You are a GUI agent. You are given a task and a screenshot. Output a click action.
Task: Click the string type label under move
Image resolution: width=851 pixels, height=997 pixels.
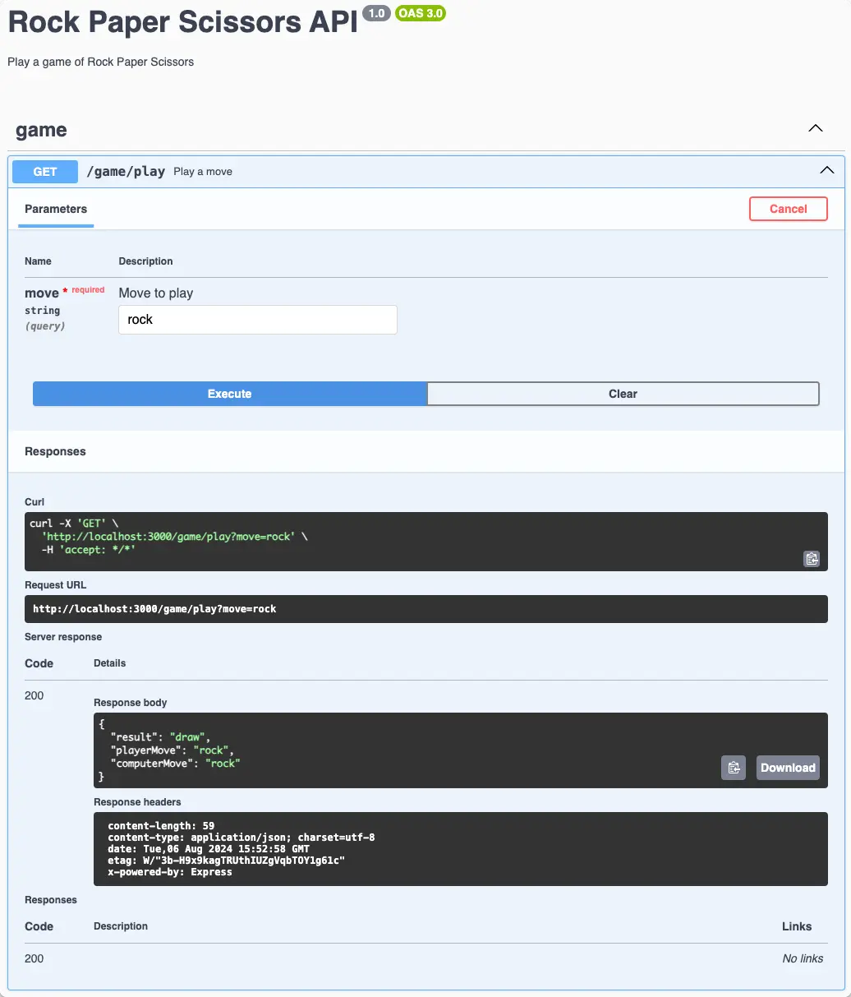[42, 310]
